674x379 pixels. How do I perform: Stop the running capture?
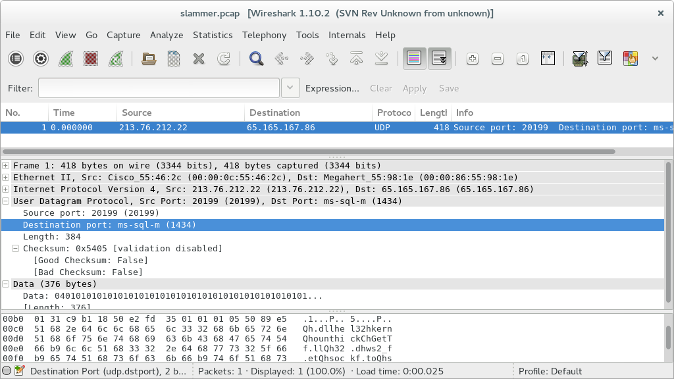pyautogui.click(x=91, y=59)
